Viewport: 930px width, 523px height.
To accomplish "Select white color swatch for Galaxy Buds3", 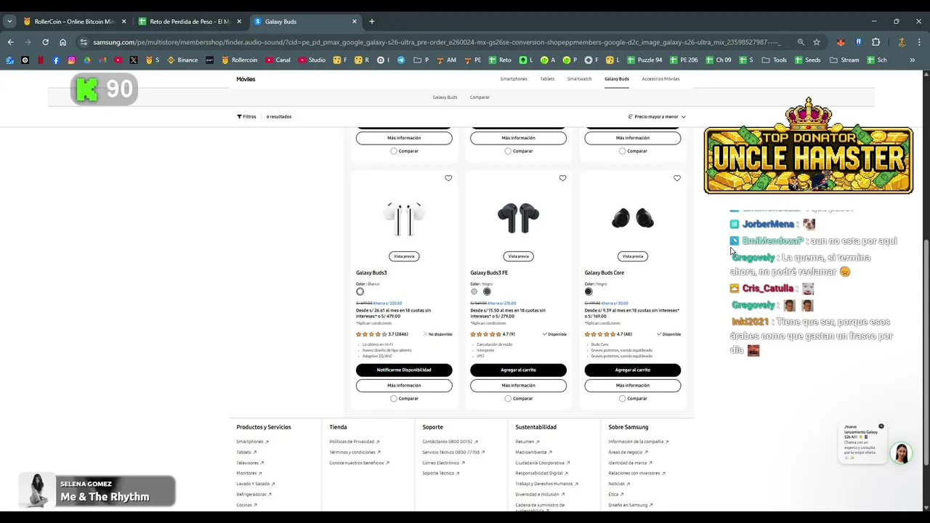I will point(360,291).
